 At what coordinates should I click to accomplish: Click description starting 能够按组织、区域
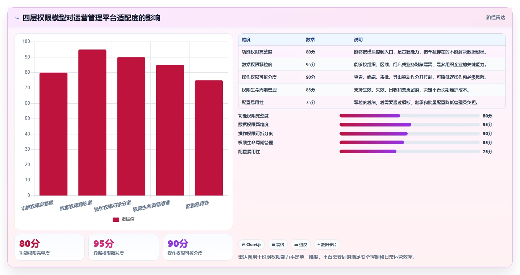click(x=420, y=65)
